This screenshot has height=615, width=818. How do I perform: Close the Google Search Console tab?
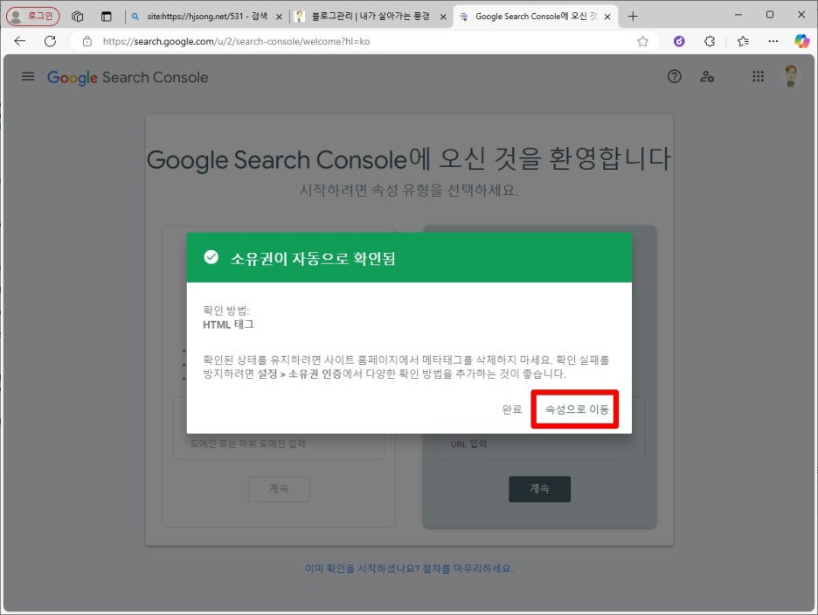click(607, 17)
